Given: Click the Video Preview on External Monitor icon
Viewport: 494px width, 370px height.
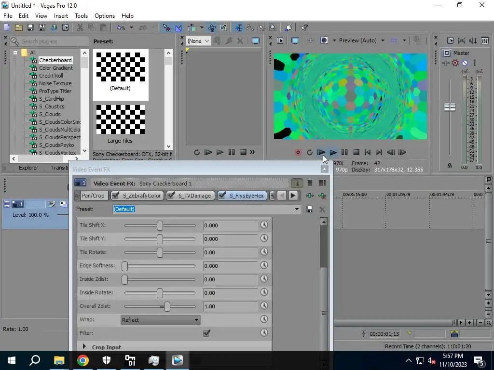Looking at the screenshot, I should 295,40.
